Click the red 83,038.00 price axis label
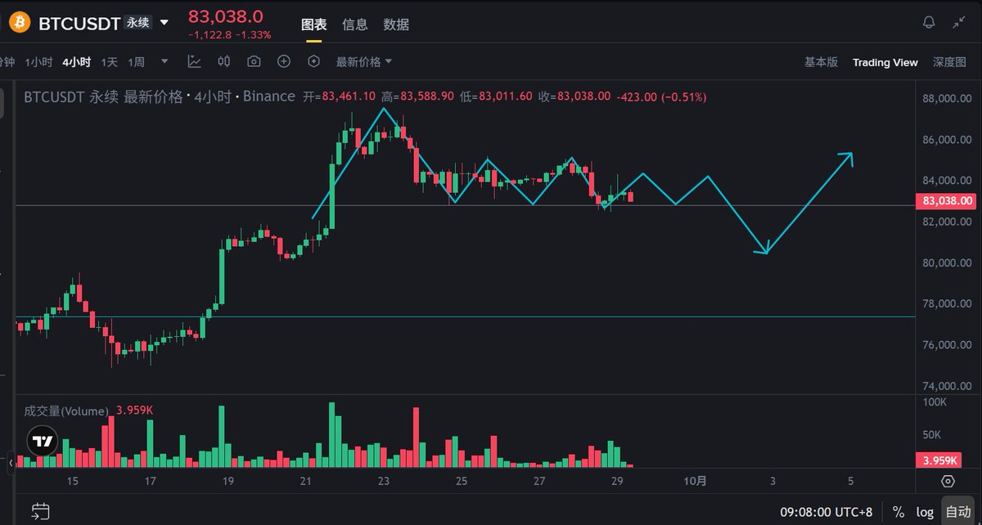This screenshot has height=525, width=982. [948, 200]
